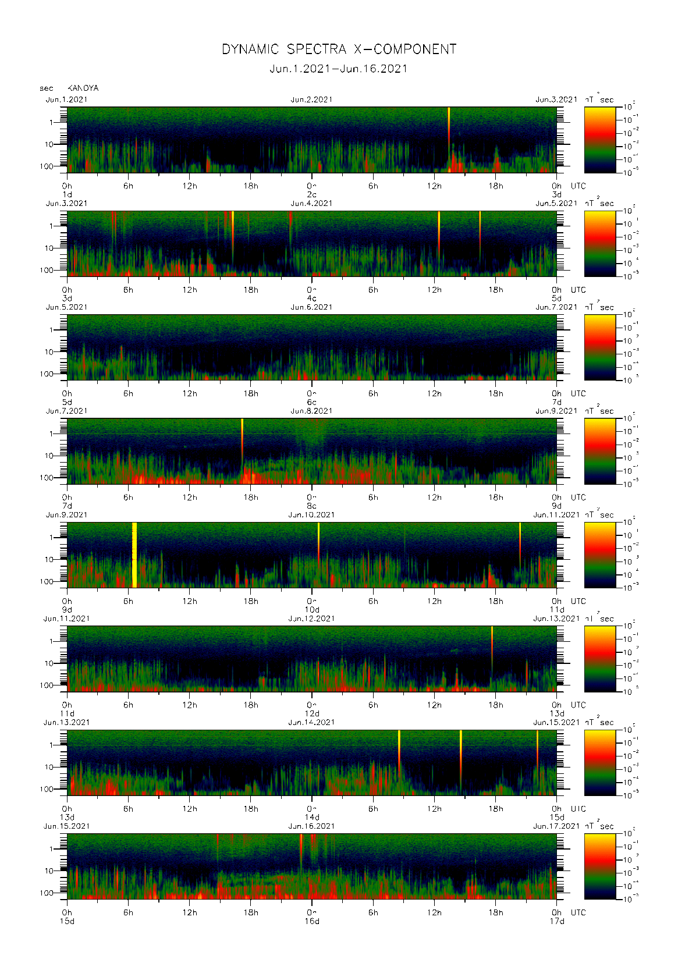Click the Jun.5–Jun.7 spectrogram panel
Image resolution: width=678 pixels, height=977 pixels.
click(312, 347)
